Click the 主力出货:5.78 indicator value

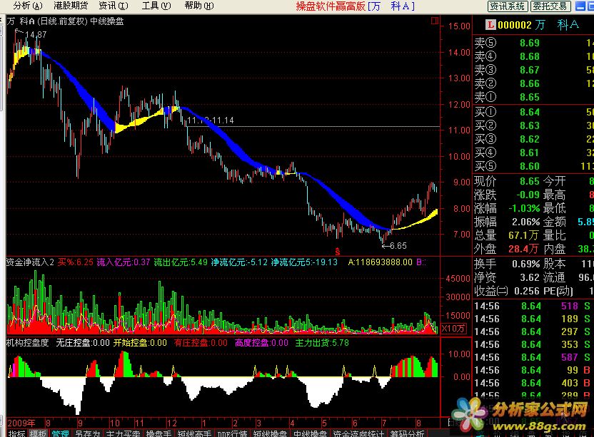pyautogui.click(x=322, y=343)
